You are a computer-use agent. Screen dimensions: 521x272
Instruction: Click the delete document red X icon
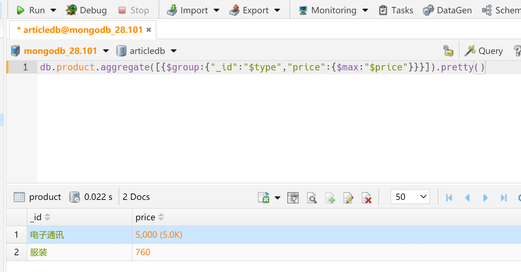pyautogui.click(x=366, y=197)
